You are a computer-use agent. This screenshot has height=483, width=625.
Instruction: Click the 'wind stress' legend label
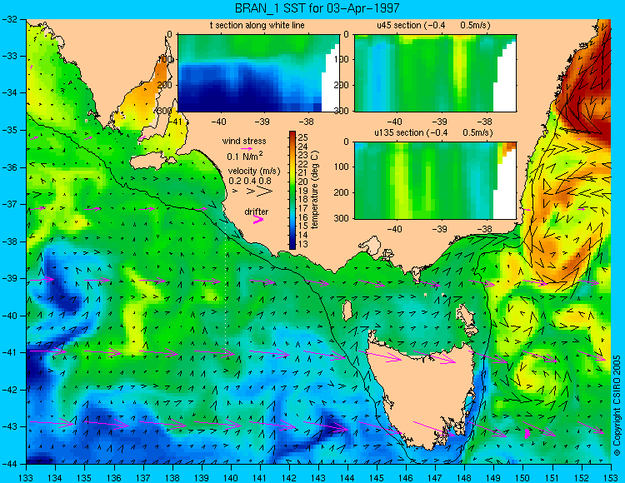coord(244,141)
